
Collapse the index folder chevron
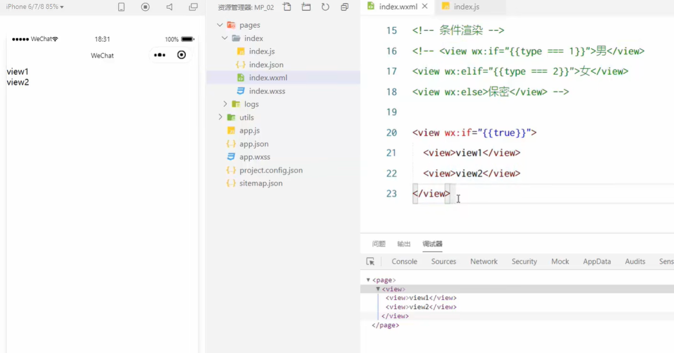[225, 38]
